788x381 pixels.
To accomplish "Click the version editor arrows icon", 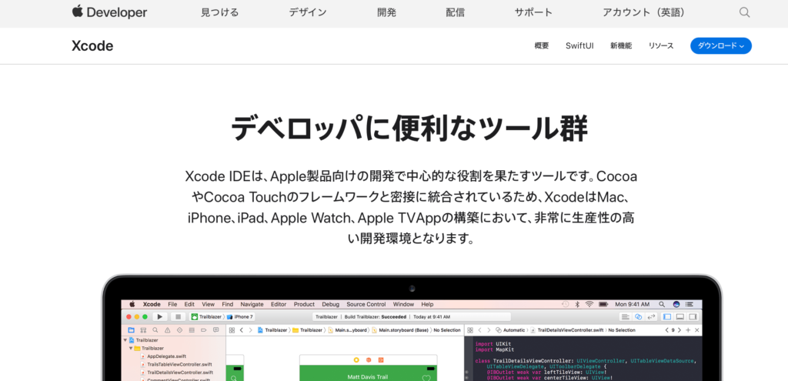I will 652,316.
